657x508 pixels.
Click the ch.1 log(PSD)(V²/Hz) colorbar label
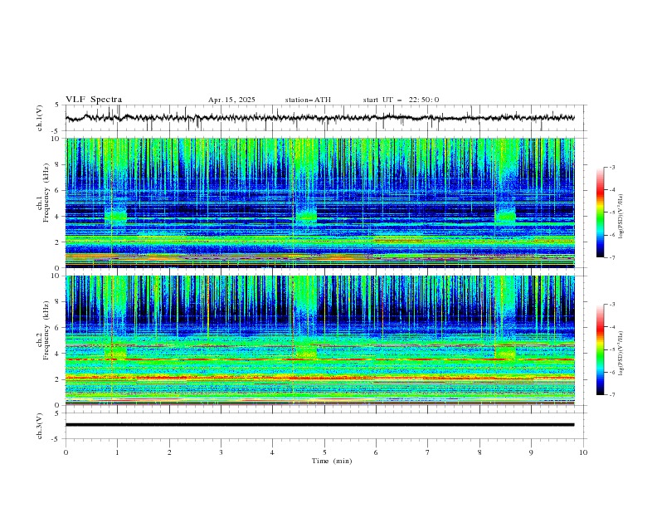[x=621, y=217]
